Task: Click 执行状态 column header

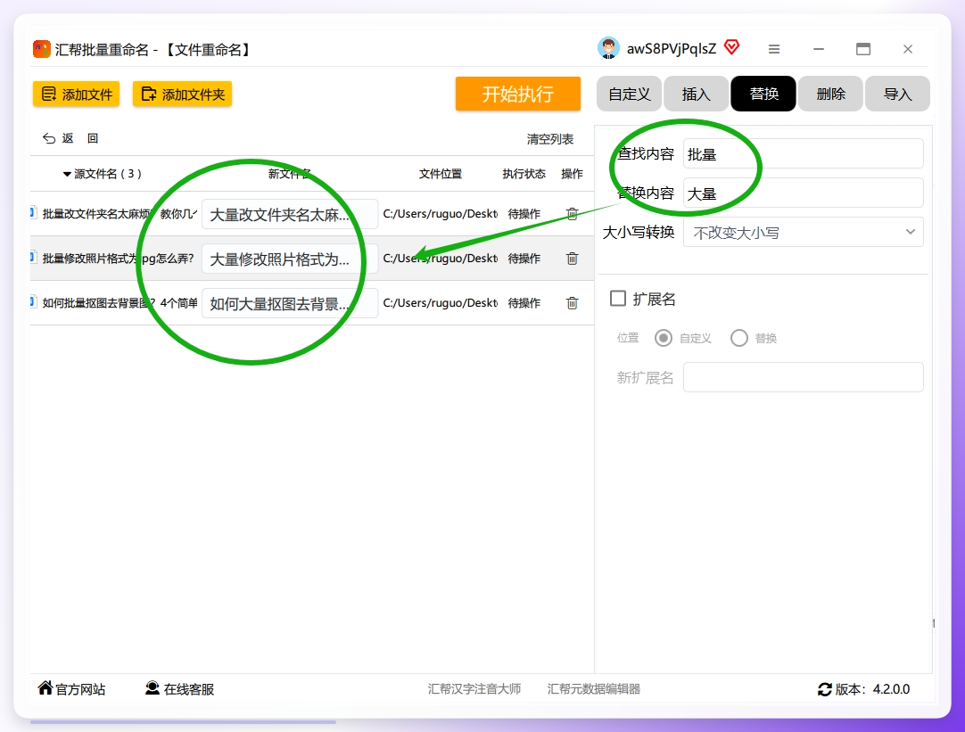Action: coord(524,174)
